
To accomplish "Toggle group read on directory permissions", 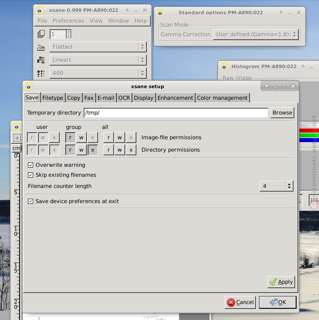I will coord(70,150).
